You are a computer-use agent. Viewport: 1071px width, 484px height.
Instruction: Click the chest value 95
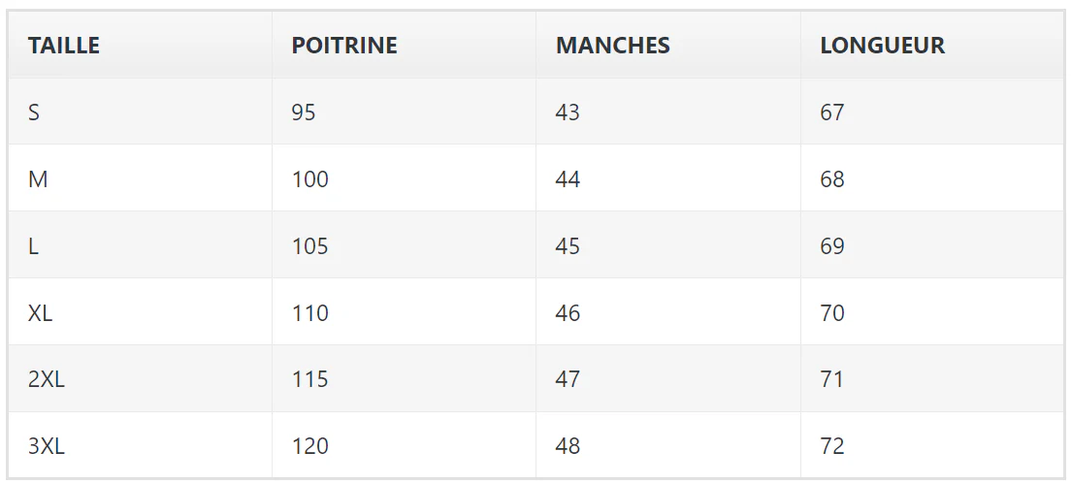(304, 112)
